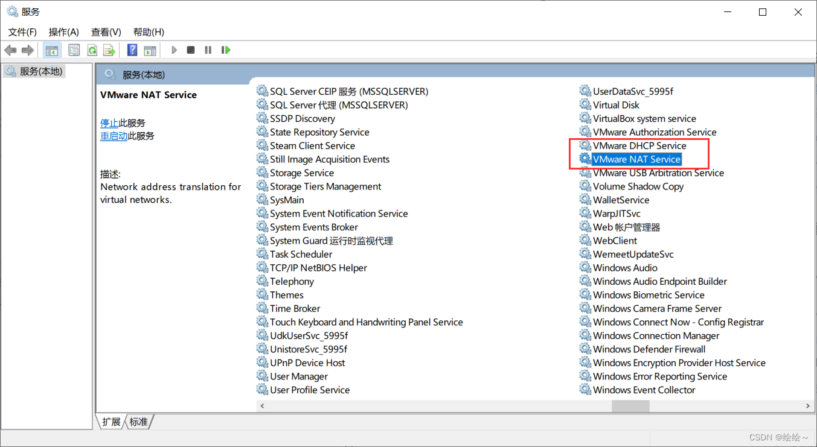Click the WebClient gear icon

pos(585,241)
